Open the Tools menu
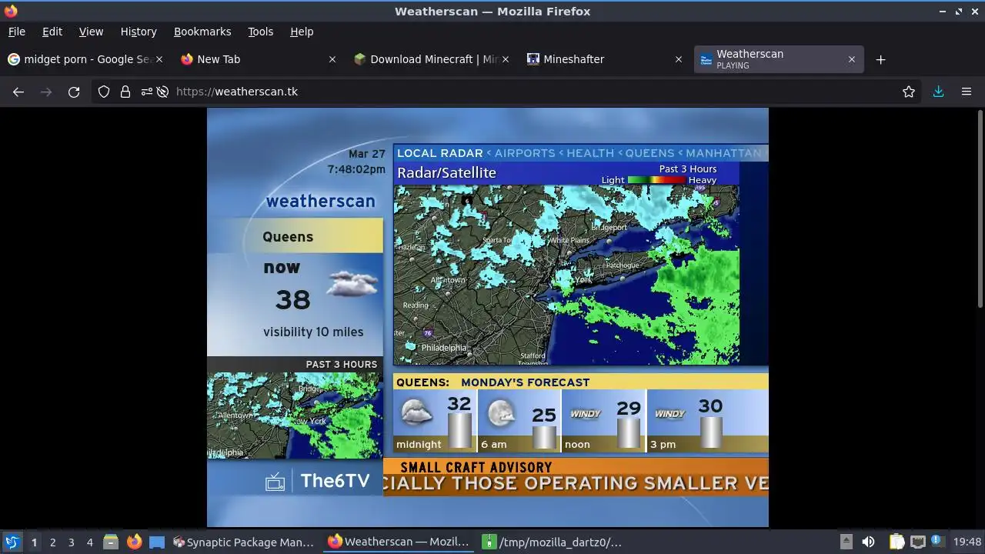The image size is (985, 554). tap(260, 32)
